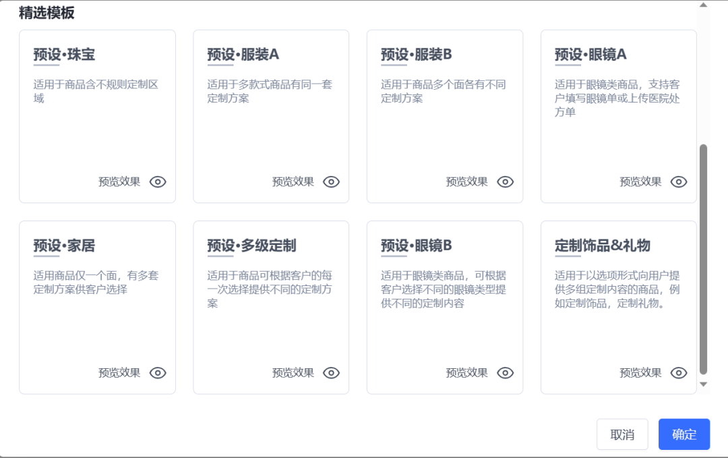Click the preview eye icon on 预设·服装B

[505, 181]
